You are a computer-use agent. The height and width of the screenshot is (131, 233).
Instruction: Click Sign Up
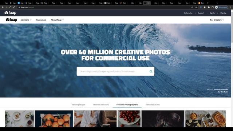[223, 13]
